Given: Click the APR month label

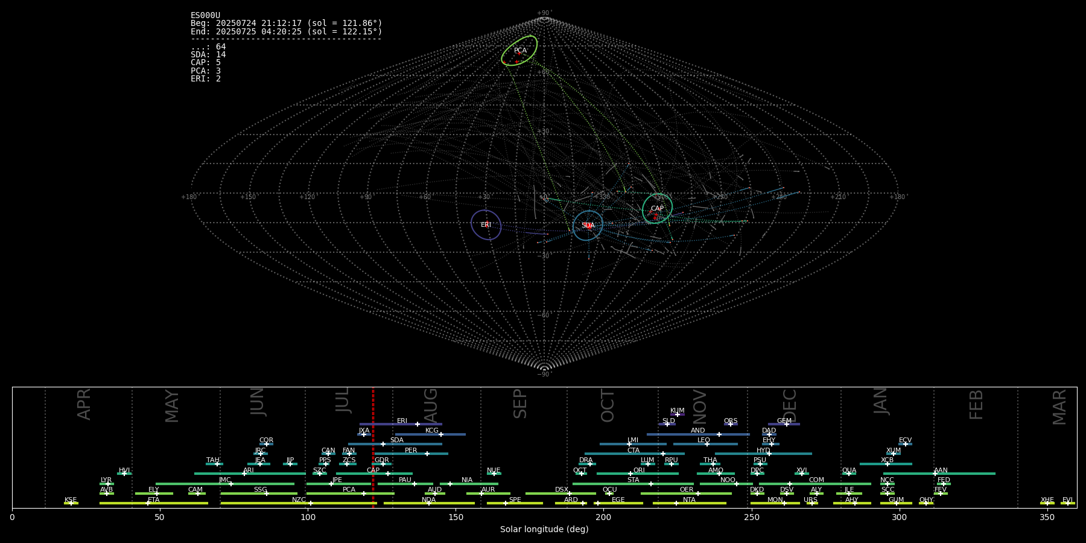Looking at the screenshot, I should pos(84,404).
